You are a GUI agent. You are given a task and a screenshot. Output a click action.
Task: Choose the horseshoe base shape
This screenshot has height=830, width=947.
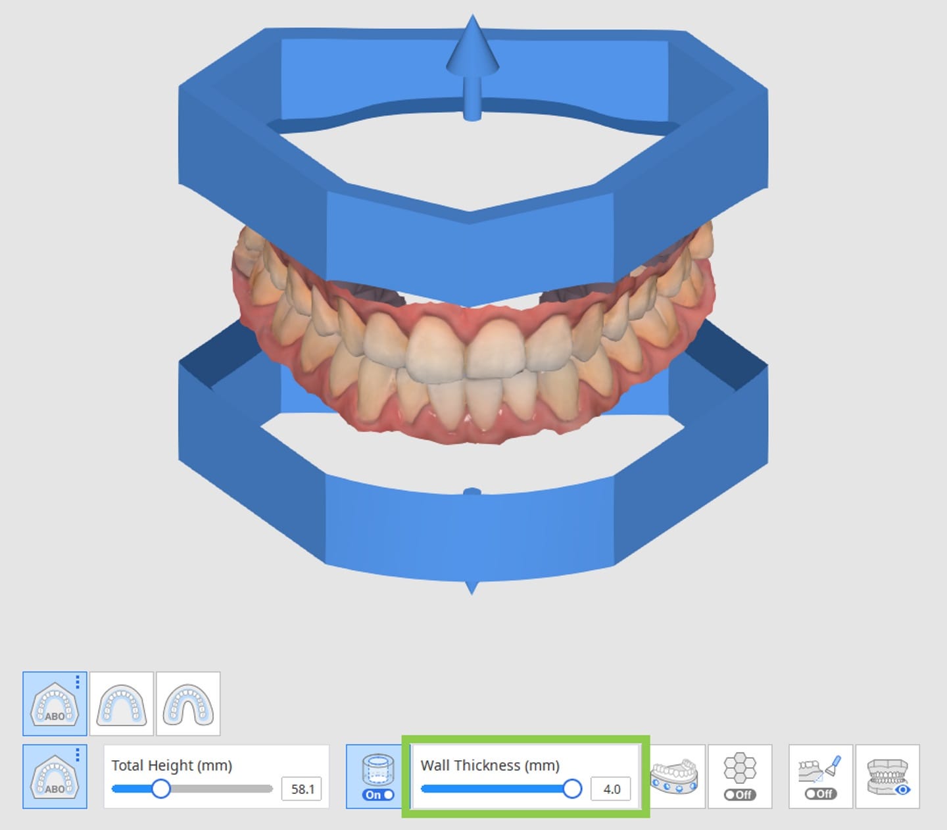point(188,704)
